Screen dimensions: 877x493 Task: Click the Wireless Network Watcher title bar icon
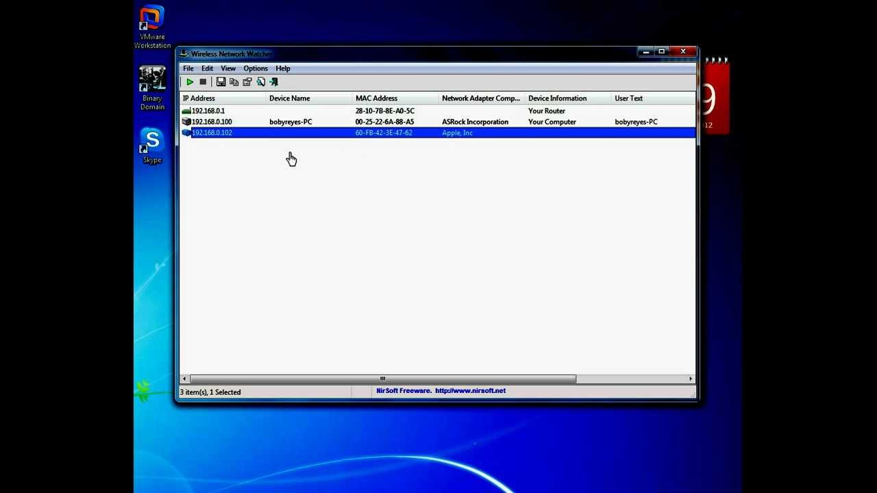tap(184, 54)
